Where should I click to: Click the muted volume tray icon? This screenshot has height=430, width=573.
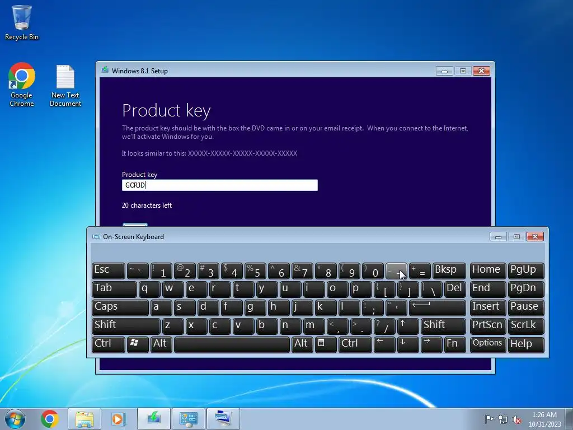(516, 419)
